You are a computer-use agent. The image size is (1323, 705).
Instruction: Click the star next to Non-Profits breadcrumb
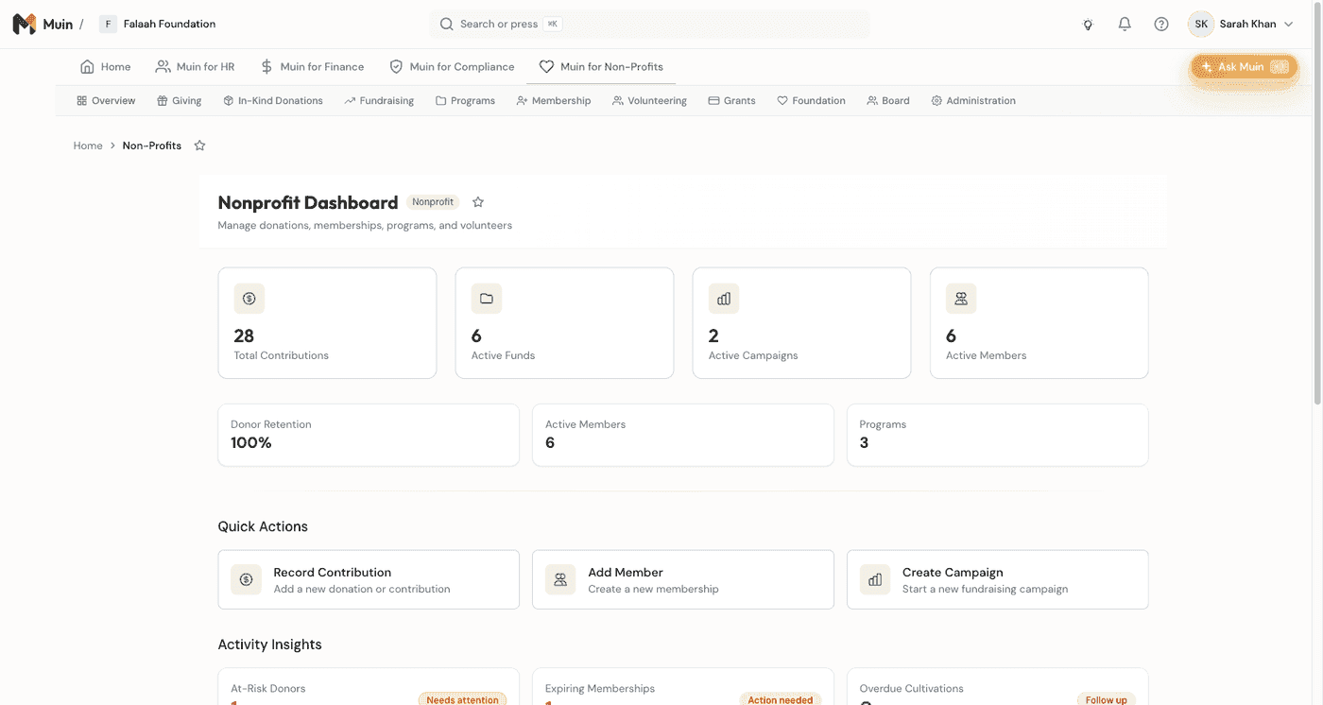pos(199,146)
